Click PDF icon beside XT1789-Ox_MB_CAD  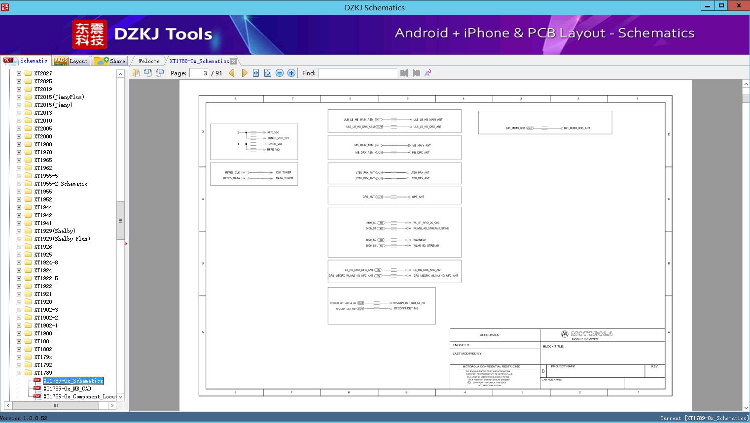(37, 389)
